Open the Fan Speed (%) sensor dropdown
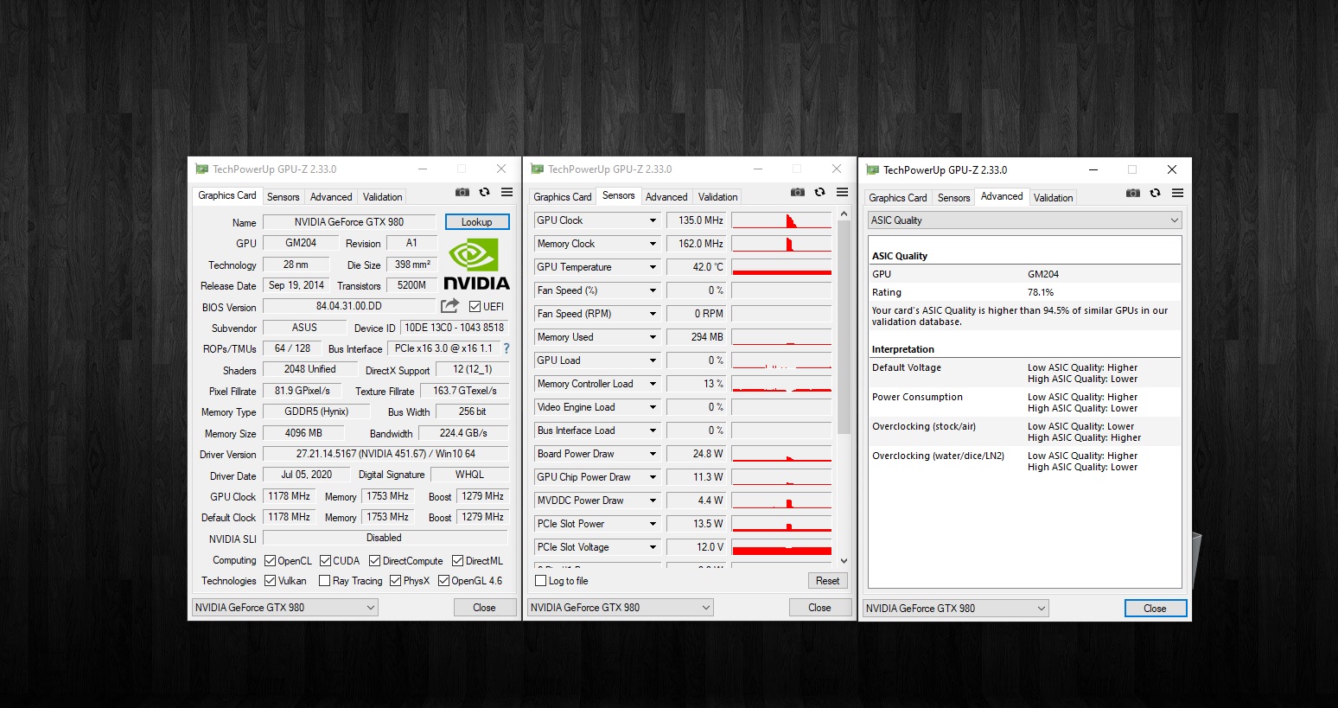The image size is (1338, 708). 653,290
